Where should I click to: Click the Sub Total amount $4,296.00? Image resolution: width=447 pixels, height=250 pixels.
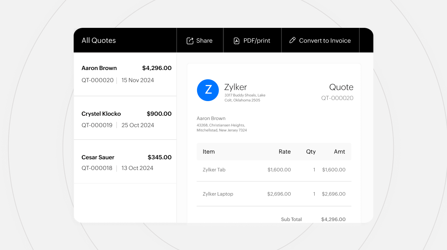click(x=333, y=219)
